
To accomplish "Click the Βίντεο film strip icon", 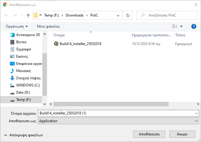I will [12, 42].
